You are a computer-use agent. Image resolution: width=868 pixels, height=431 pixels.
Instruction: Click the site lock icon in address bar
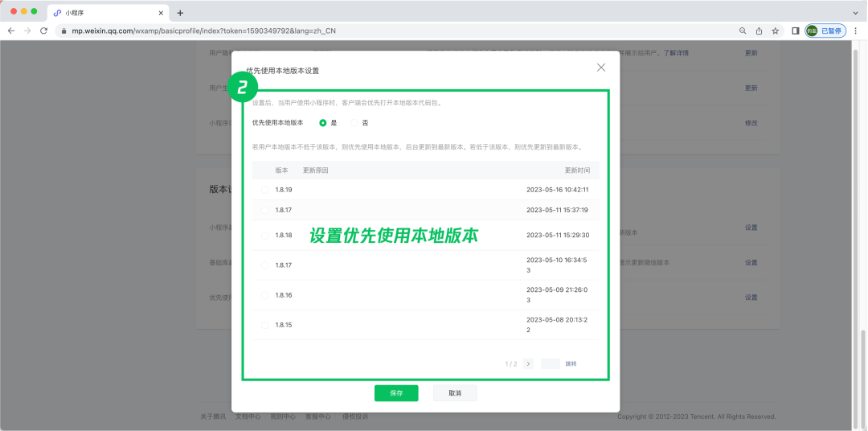[x=64, y=31]
